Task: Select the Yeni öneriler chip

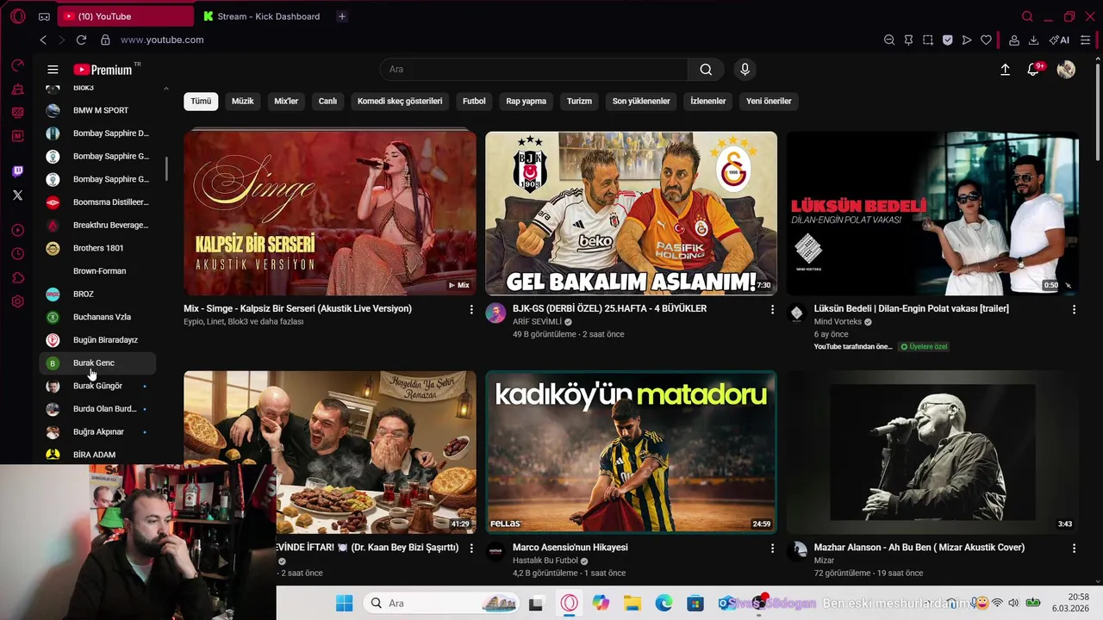Action: click(769, 101)
